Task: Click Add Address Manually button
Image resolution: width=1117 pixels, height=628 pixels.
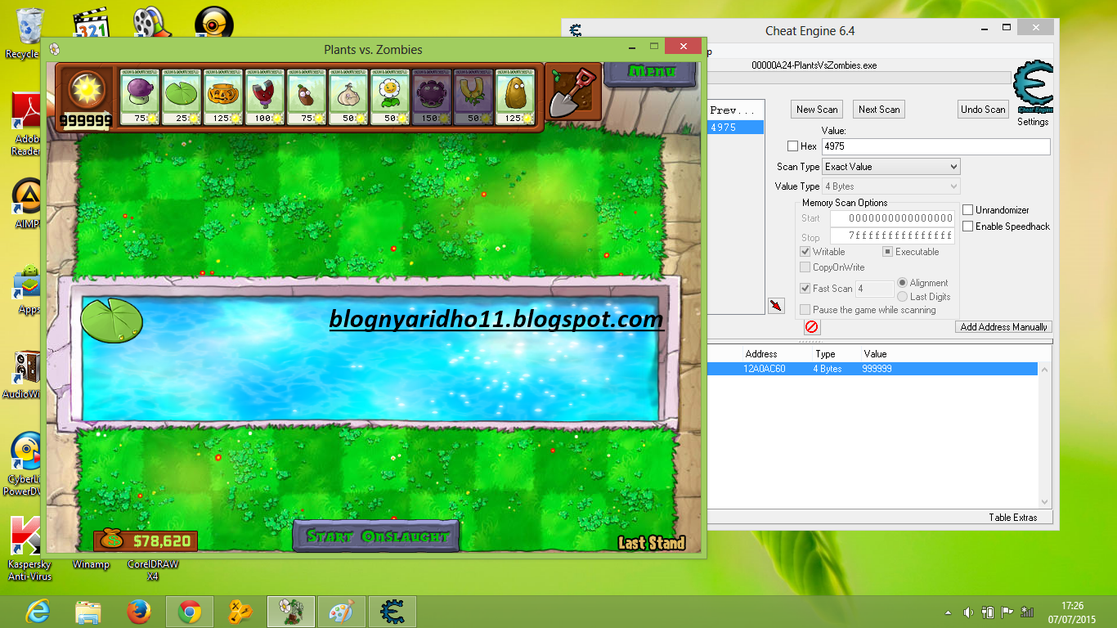Action: tap(1003, 327)
